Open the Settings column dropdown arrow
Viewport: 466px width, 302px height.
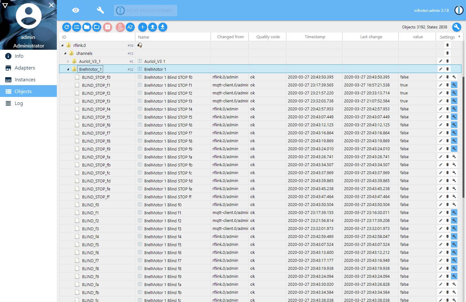click(459, 37)
